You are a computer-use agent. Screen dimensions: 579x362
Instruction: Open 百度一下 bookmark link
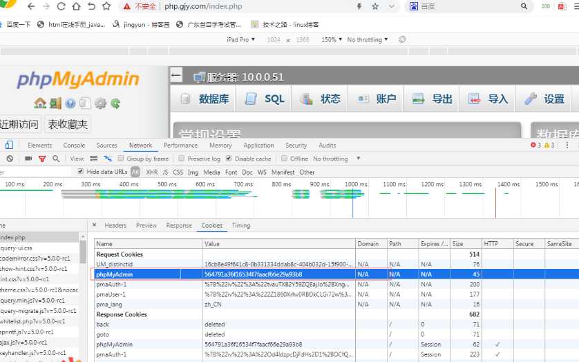(x=15, y=24)
